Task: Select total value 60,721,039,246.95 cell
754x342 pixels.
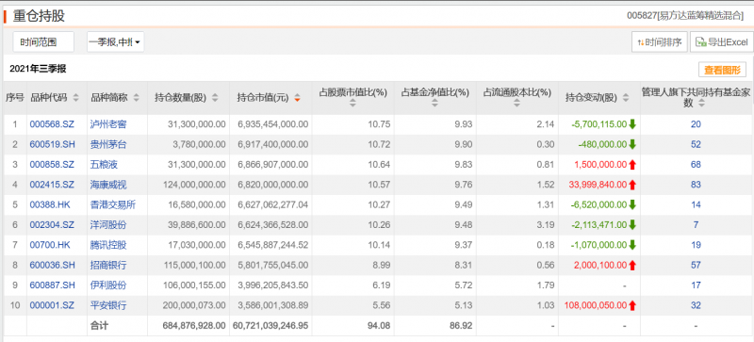Action: coord(270,326)
